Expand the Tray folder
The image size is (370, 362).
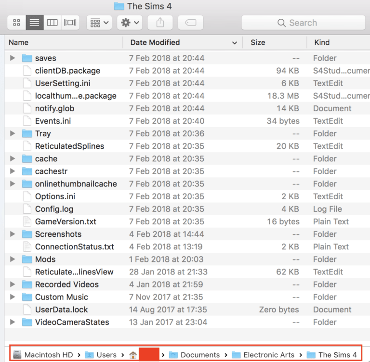(x=13, y=134)
